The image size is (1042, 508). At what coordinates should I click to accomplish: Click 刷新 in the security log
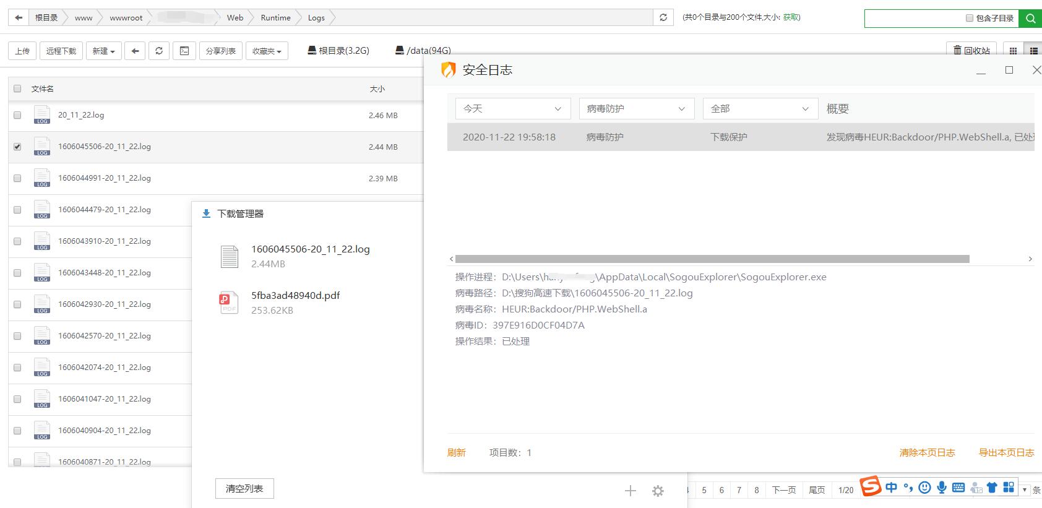click(456, 452)
